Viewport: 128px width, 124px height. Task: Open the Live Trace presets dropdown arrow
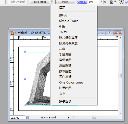pyautogui.click(x=52, y=2)
